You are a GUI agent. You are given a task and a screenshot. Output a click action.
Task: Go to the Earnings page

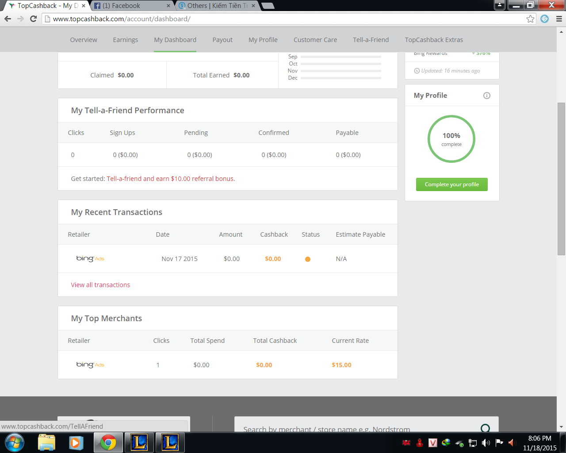(x=126, y=40)
